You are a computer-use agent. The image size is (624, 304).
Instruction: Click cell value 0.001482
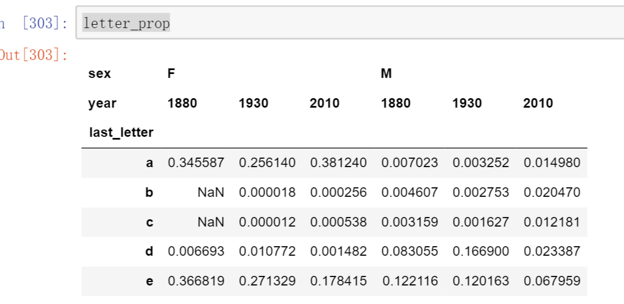click(x=338, y=251)
